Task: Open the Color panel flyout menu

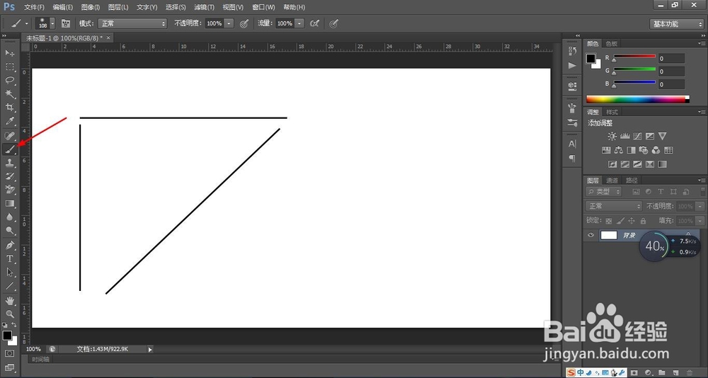Action: tap(700, 43)
